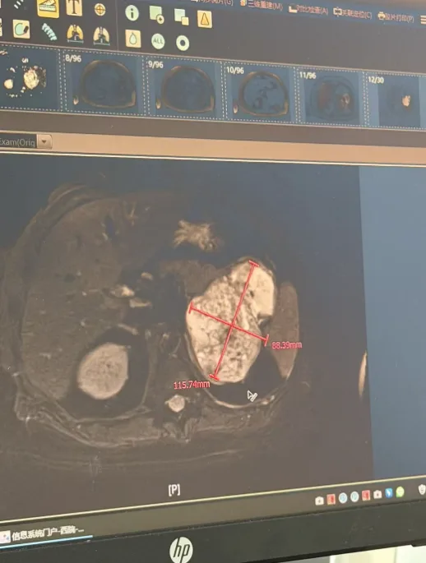
Task: Open the 信息系统门户 taskbar item
Action: pyautogui.click(x=43, y=534)
